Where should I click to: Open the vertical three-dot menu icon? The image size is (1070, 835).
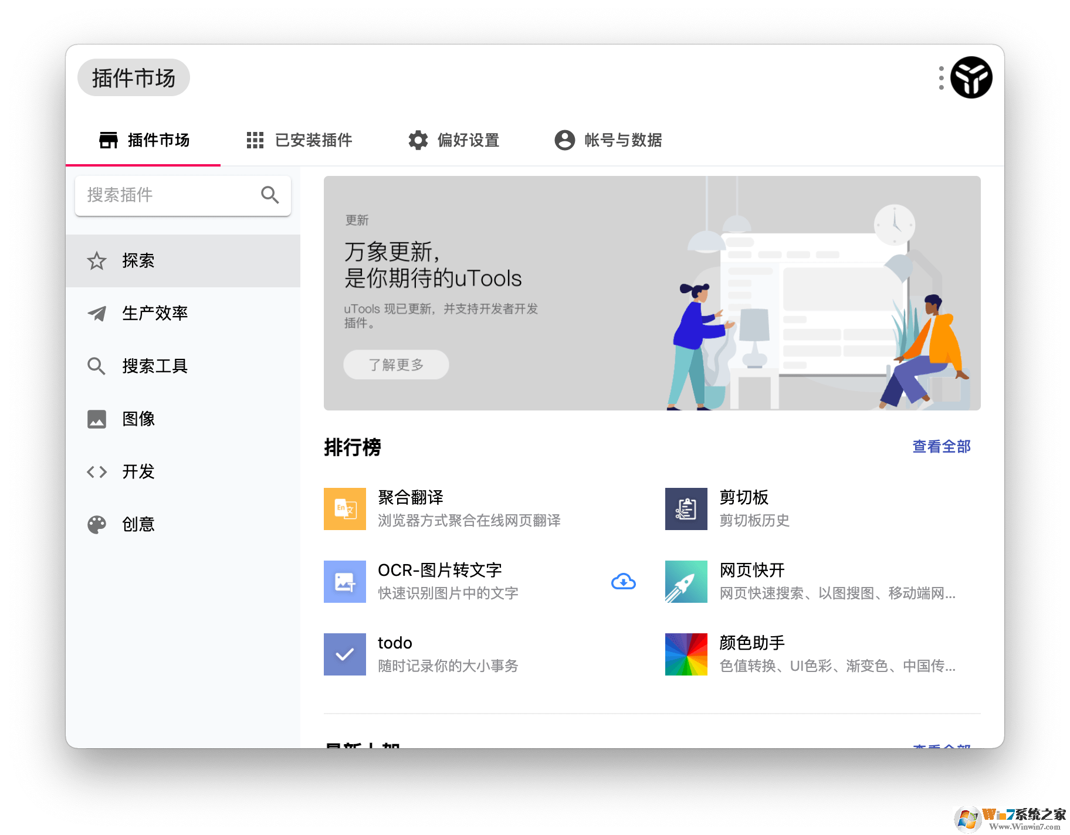pos(941,77)
